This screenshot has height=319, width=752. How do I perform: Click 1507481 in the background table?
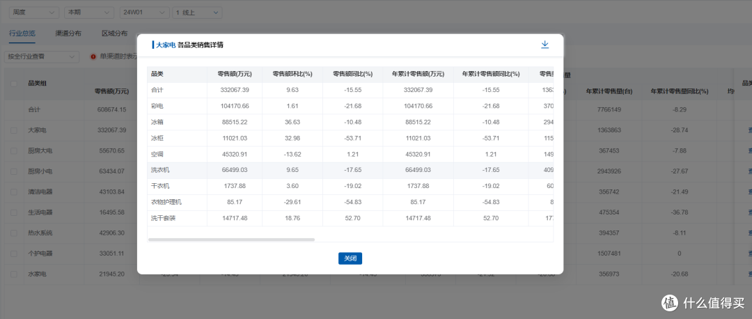(609, 254)
